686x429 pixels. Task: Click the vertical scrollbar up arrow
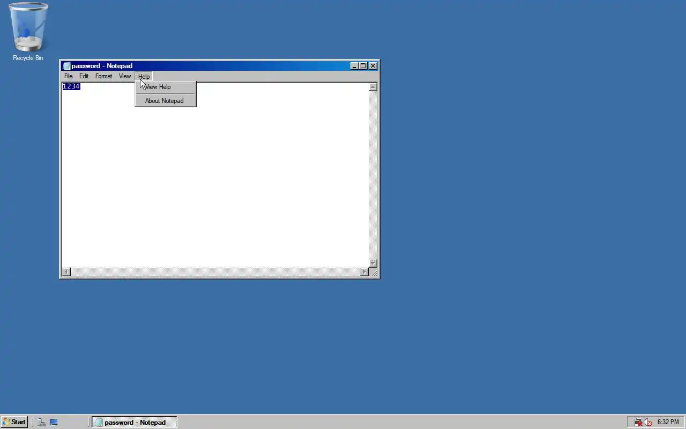(373, 87)
